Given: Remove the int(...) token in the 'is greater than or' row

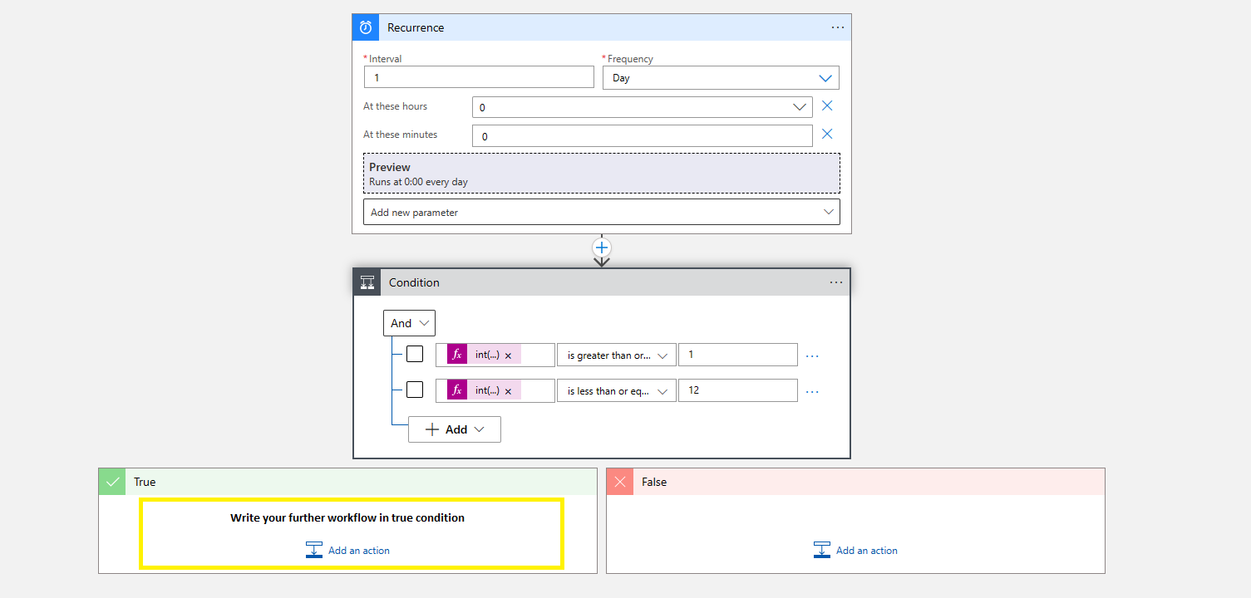Looking at the screenshot, I should (x=508, y=355).
